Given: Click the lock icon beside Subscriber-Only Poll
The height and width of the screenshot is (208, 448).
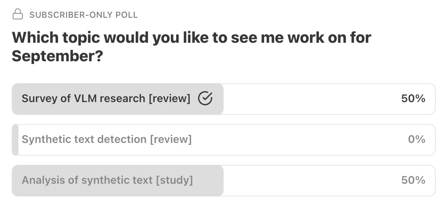Looking at the screenshot, I should tap(17, 15).
